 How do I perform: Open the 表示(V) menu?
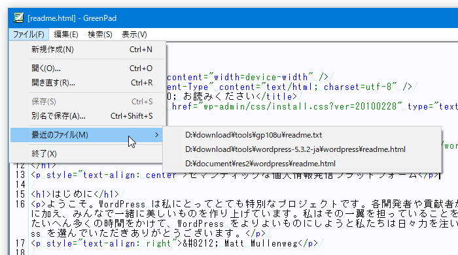[x=134, y=35]
